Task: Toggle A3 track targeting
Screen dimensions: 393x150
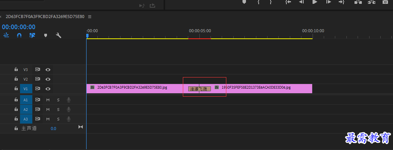Action: pyautogui.click(x=26, y=119)
